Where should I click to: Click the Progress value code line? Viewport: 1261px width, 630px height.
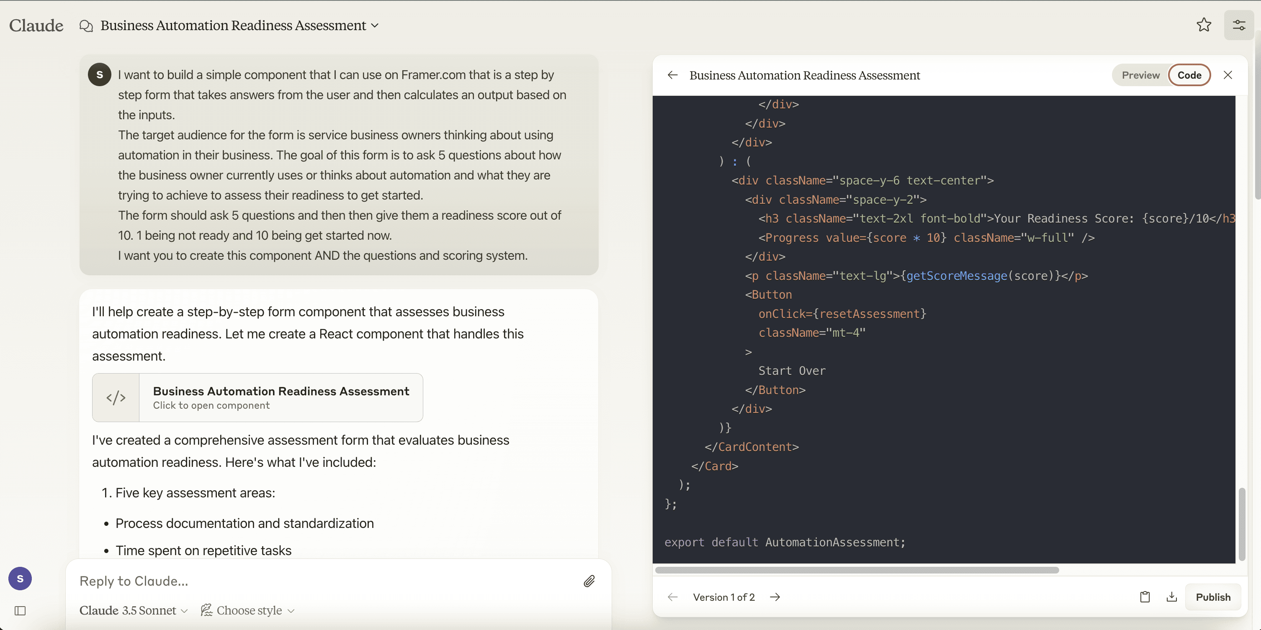tap(926, 238)
